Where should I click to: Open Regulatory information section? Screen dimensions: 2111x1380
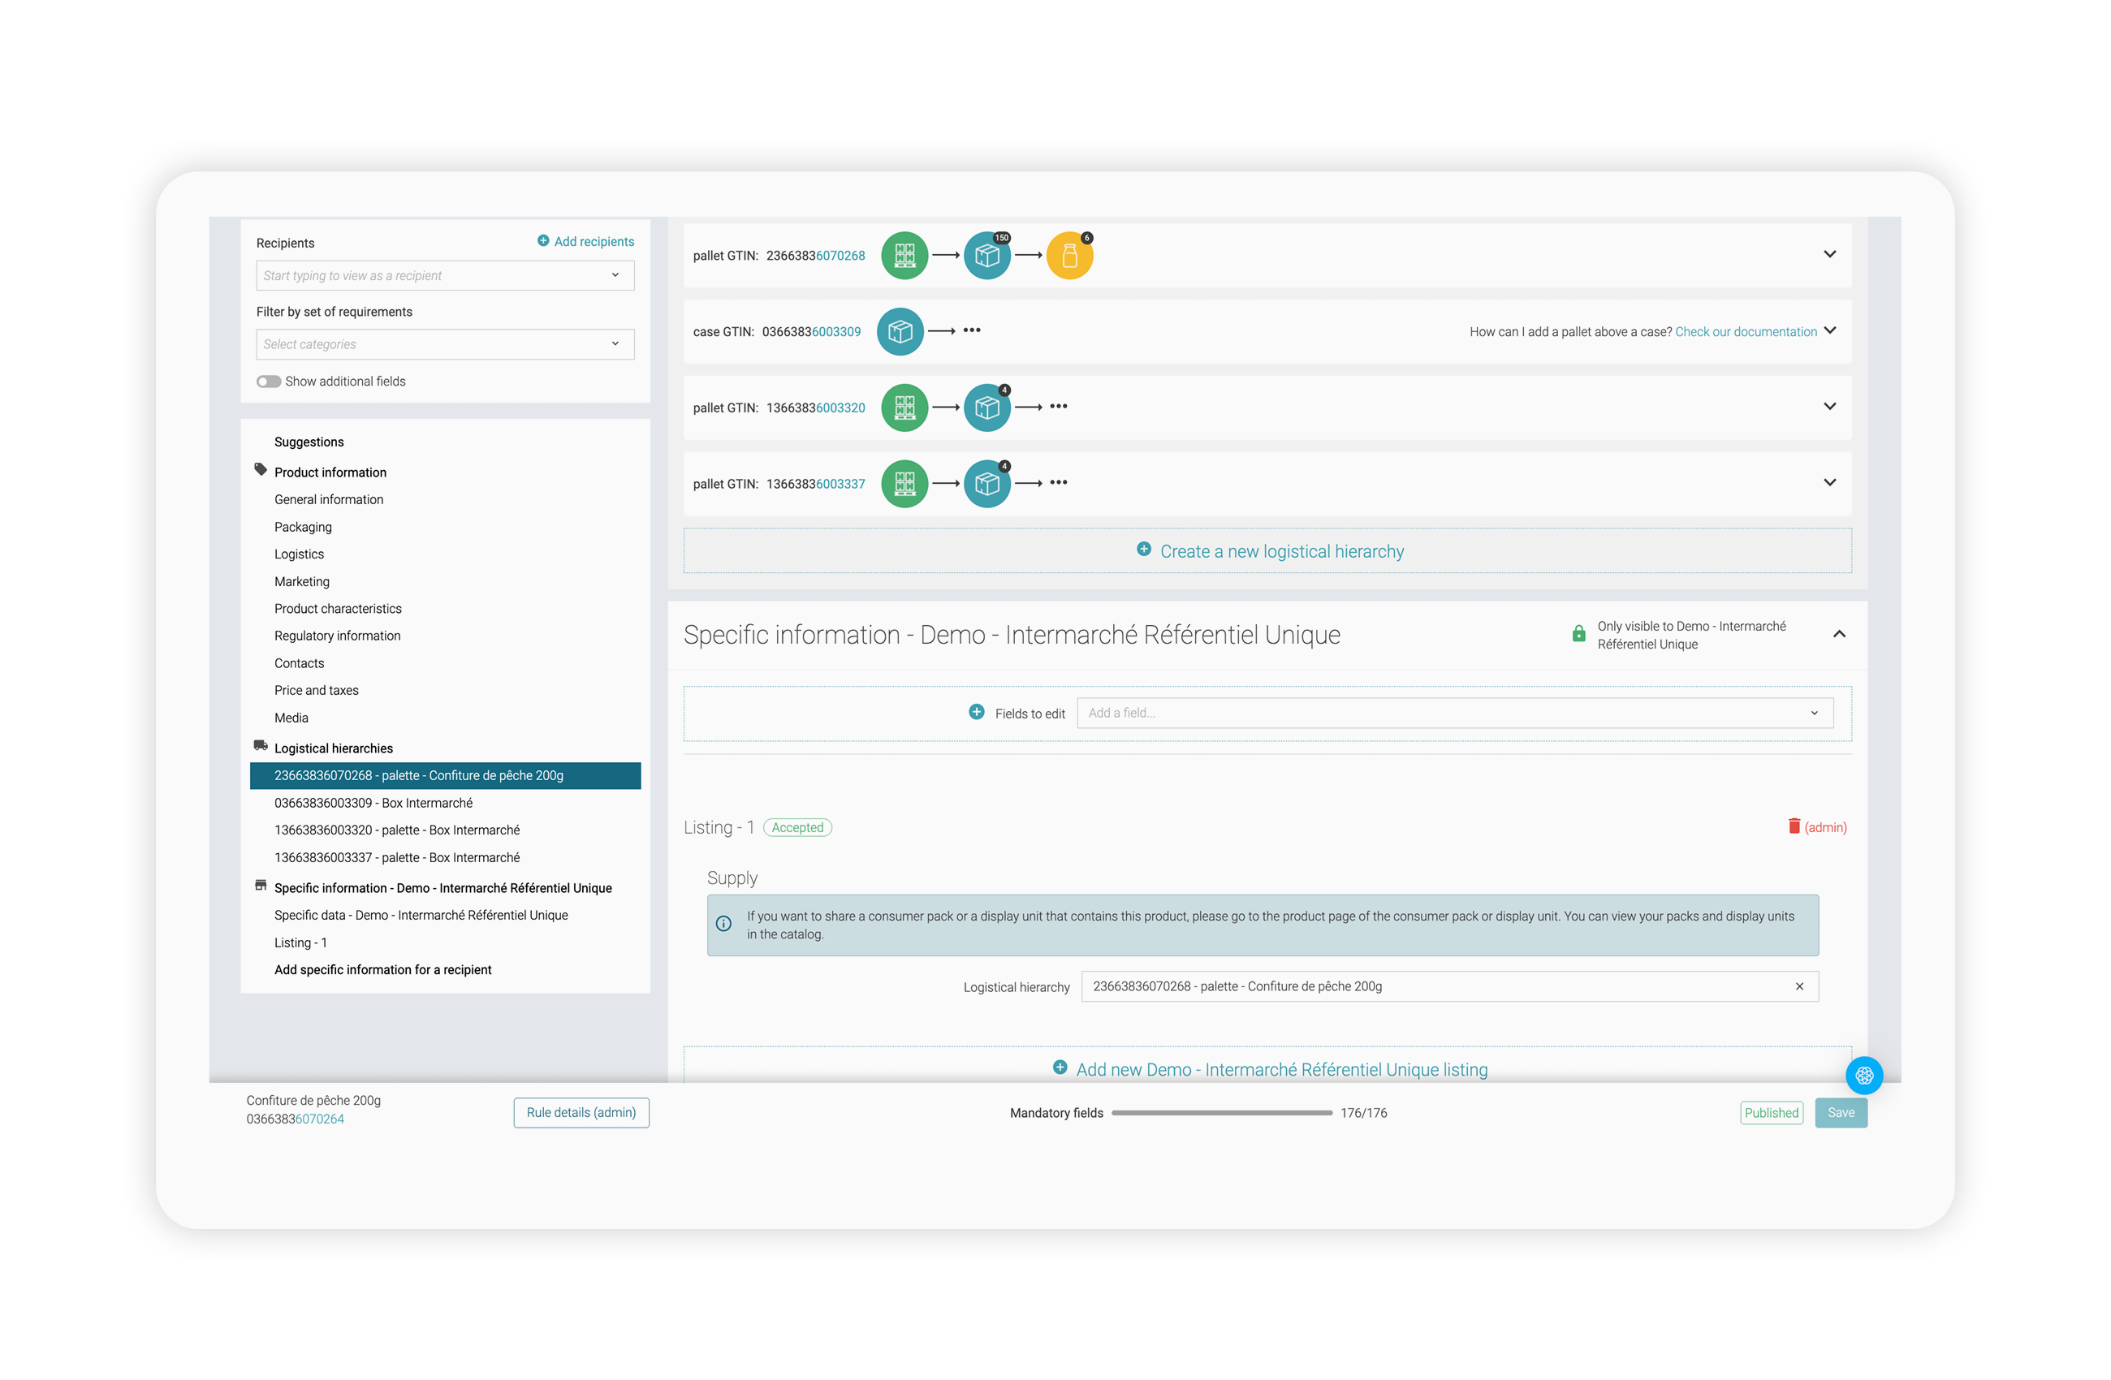pyautogui.click(x=337, y=636)
